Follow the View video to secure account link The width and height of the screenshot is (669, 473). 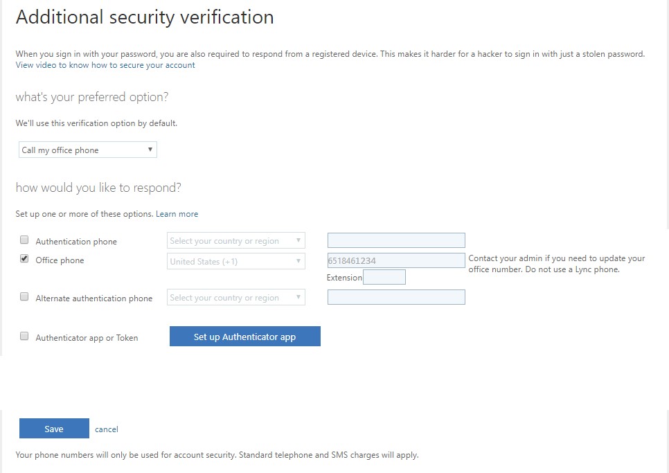tap(105, 65)
